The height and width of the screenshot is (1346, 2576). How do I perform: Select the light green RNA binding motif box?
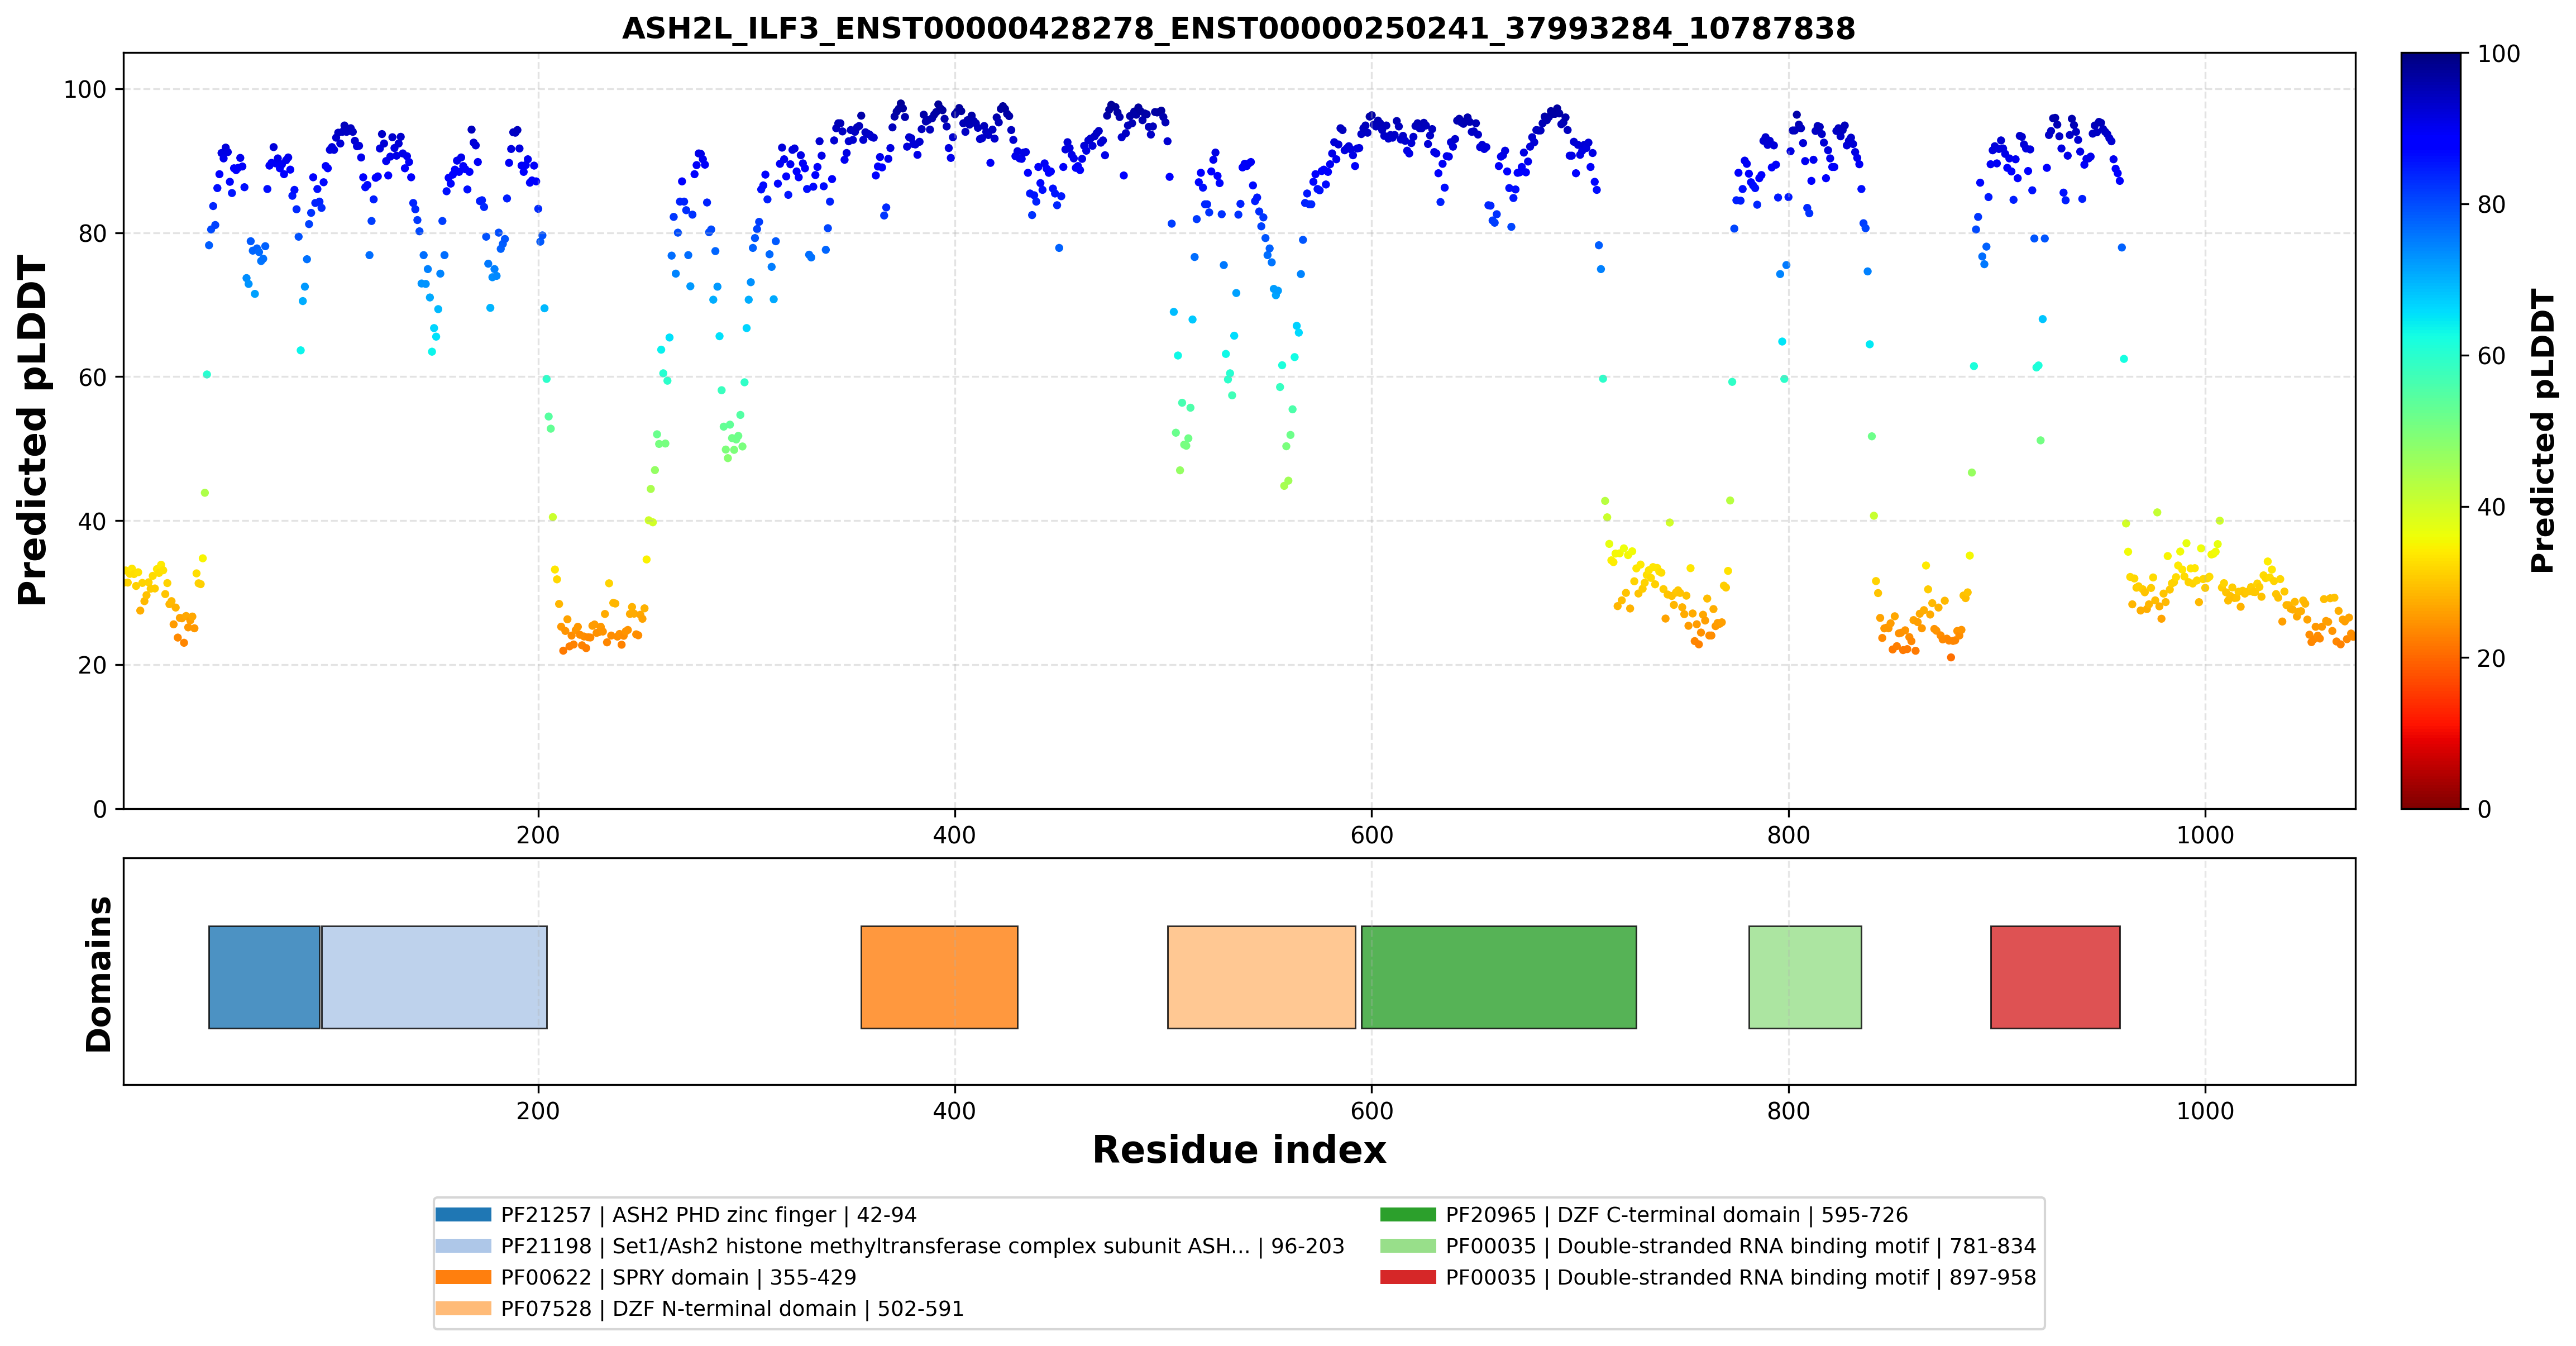tap(1805, 977)
